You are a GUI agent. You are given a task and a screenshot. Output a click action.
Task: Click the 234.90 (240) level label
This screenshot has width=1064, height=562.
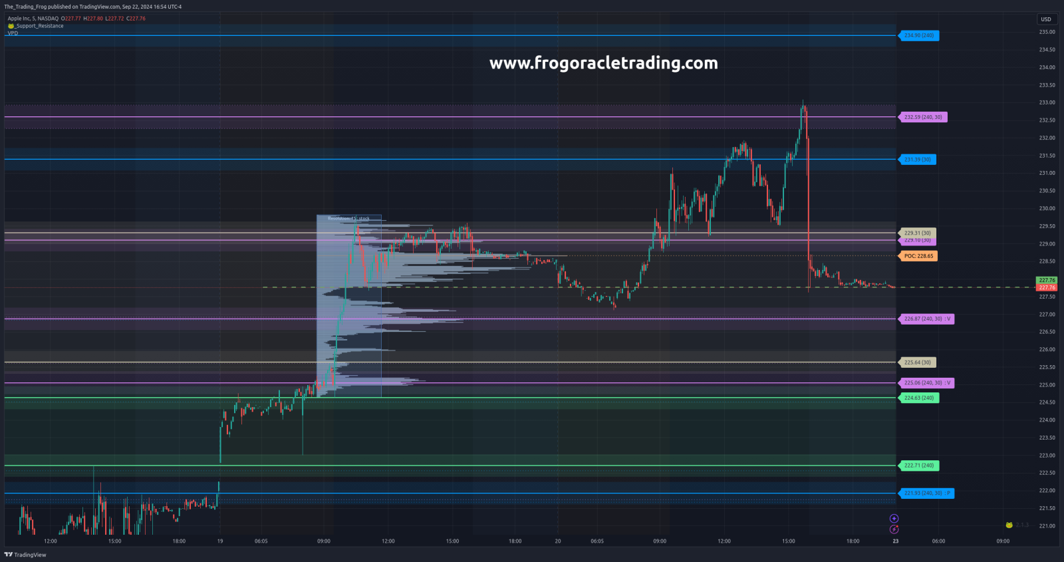(919, 35)
